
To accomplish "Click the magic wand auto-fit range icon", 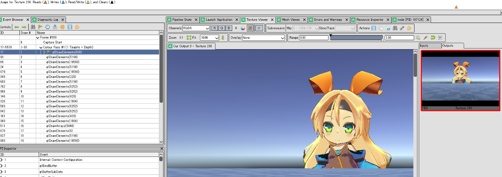I will 426,38.
